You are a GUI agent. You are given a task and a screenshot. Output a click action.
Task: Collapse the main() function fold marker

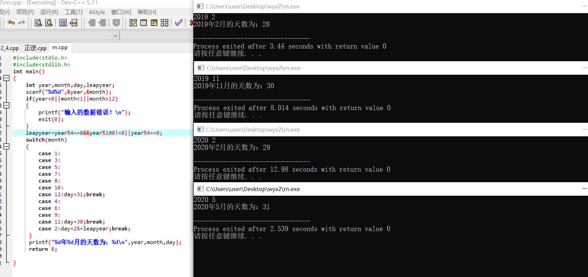tap(6, 78)
